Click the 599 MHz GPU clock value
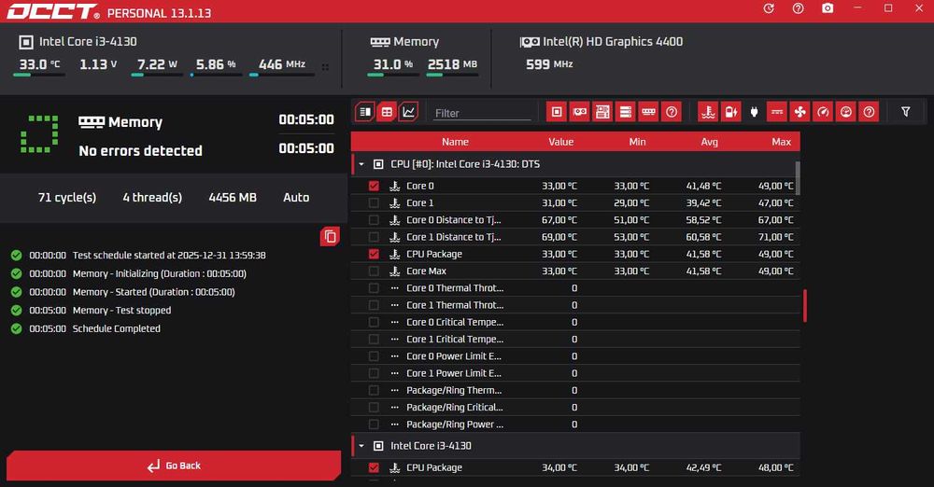This screenshot has height=487, width=934. tap(549, 64)
